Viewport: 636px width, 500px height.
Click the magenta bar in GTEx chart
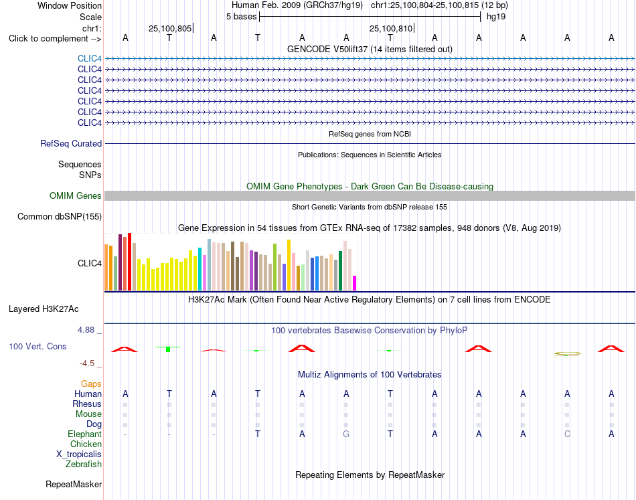[x=355, y=283]
